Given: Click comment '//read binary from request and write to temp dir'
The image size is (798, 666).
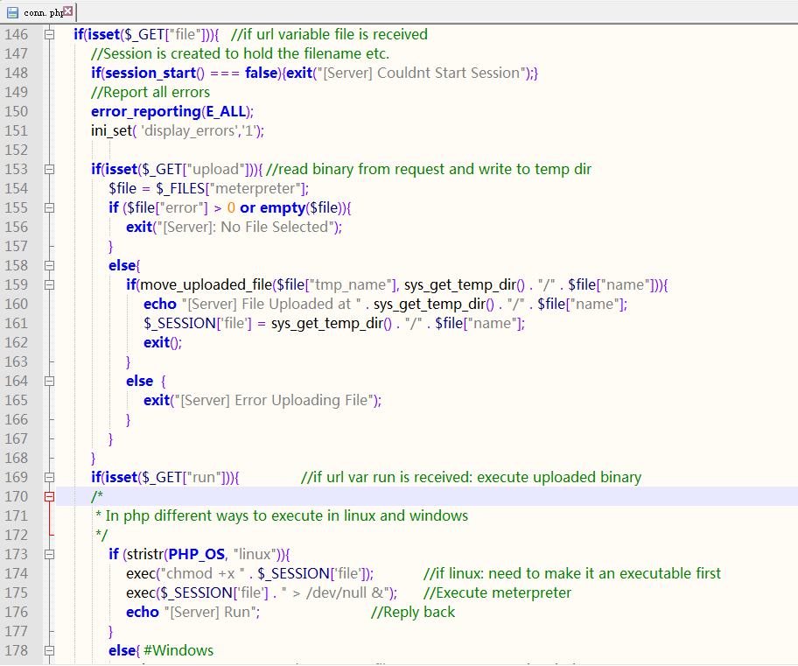Looking at the screenshot, I should [x=429, y=170].
